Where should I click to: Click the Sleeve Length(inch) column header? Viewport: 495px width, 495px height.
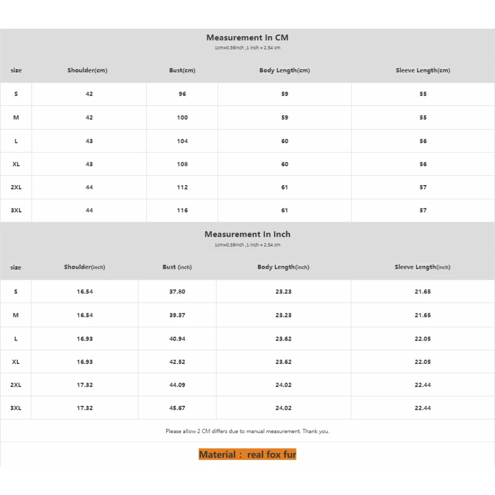tap(422, 267)
